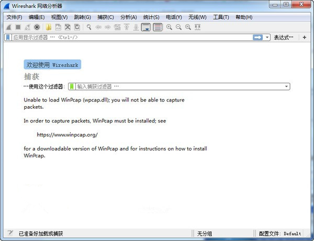Go to a specific packet icon
314x241 pixels.
point(117,27)
